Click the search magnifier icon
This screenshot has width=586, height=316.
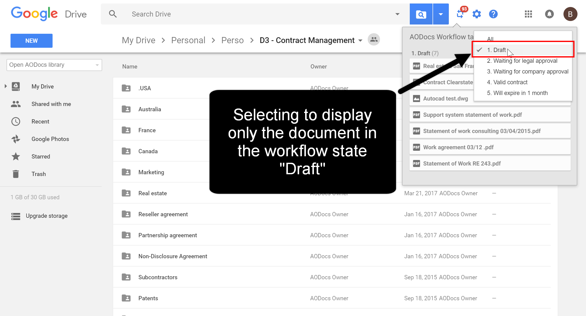point(113,14)
